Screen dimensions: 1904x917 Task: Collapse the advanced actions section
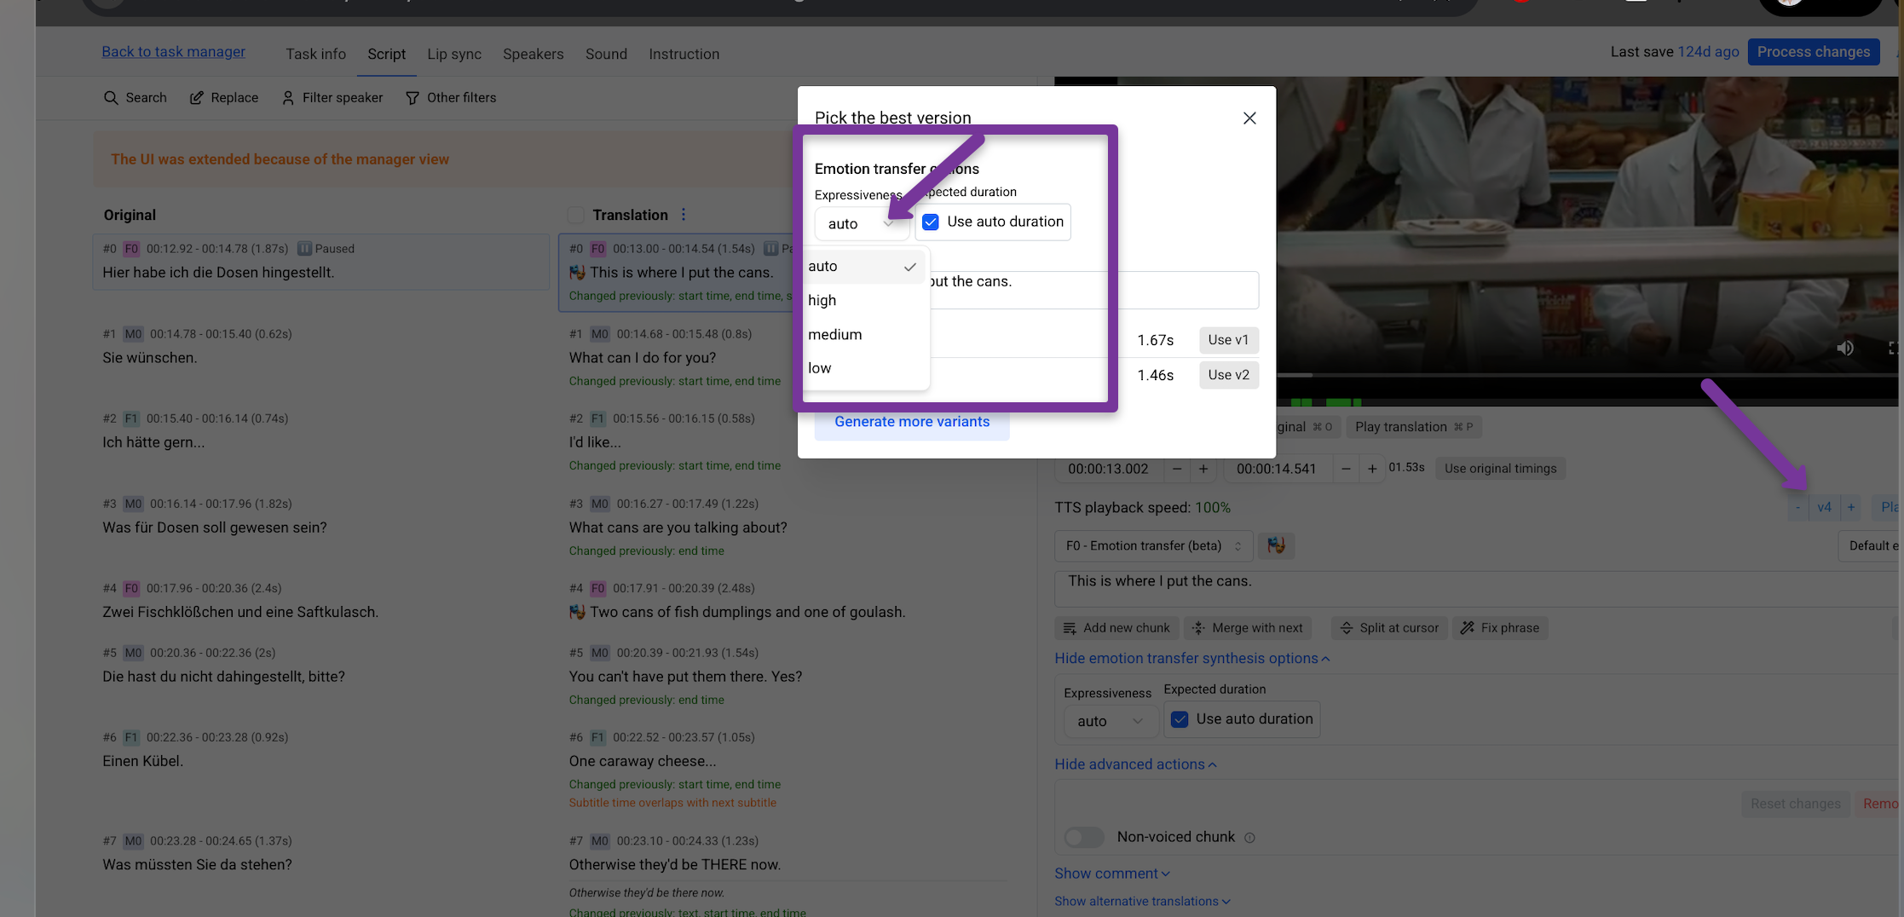click(1135, 764)
